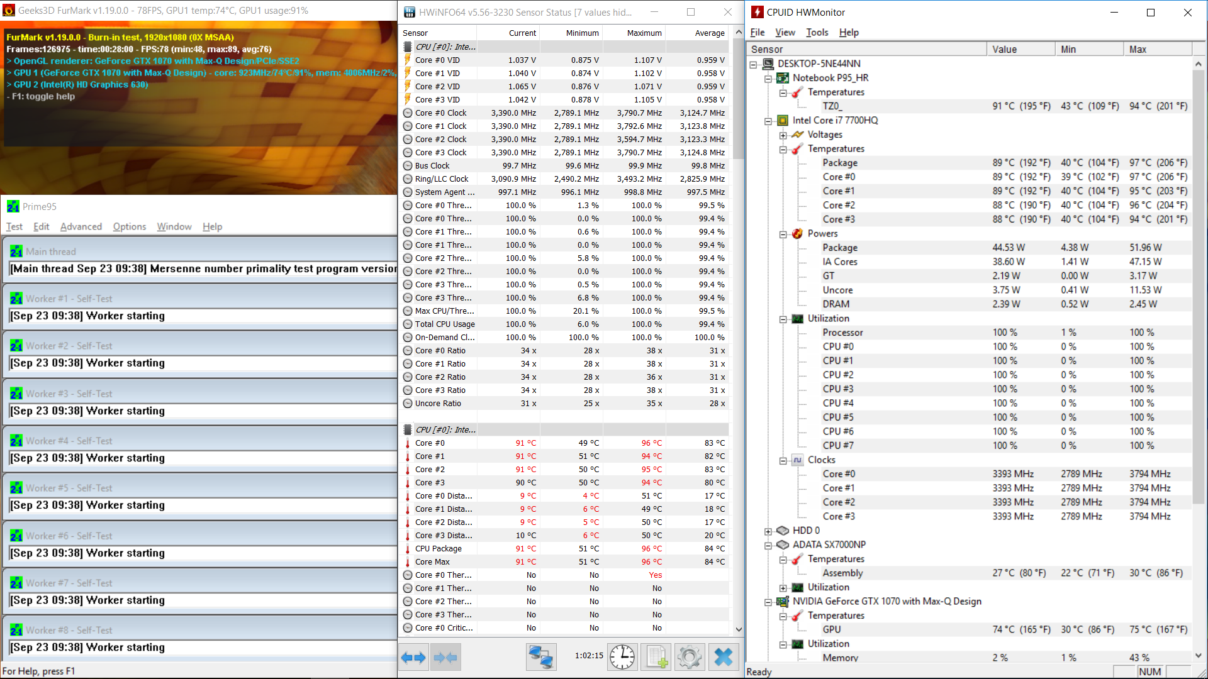
Task: Click the DESKTOP-5NE44NN computer icon in HWMonitor
Action: tap(768, 63)
